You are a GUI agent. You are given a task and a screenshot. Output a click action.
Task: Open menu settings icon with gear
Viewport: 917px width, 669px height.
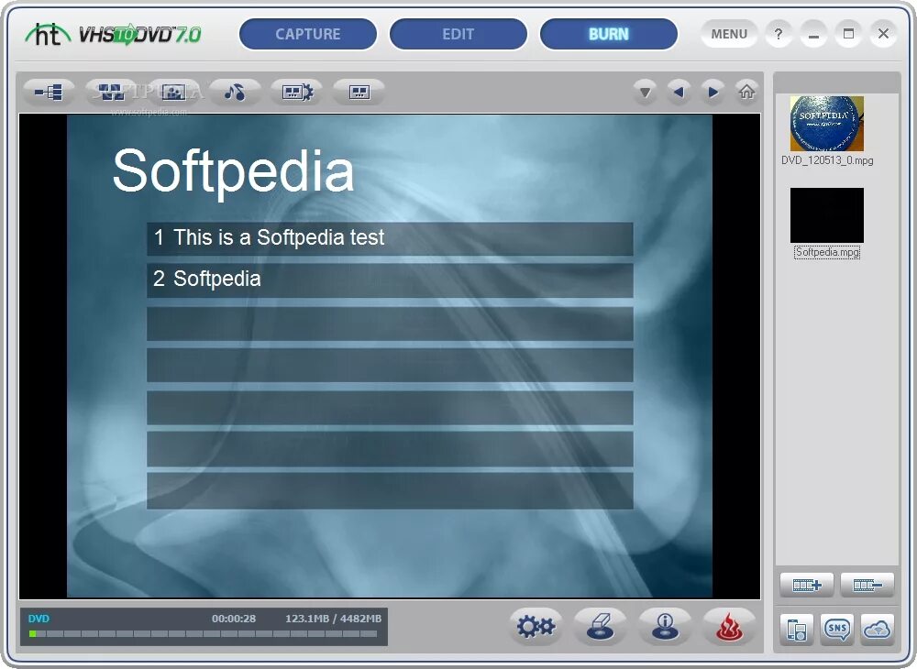[297, 92]
